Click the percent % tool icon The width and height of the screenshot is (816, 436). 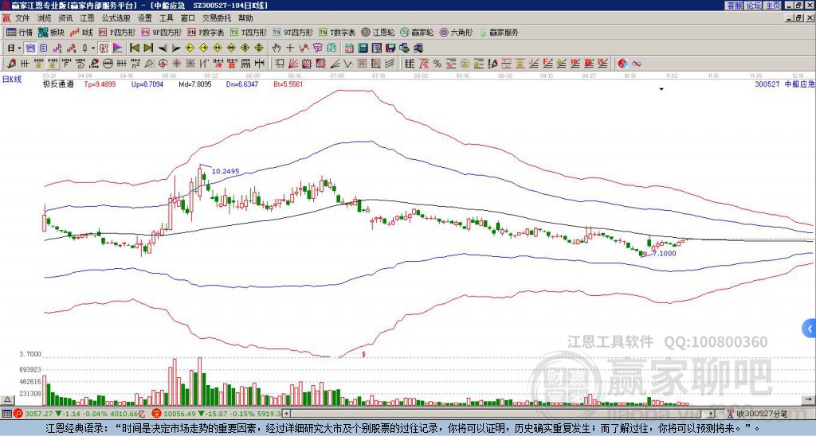point(437,64)
